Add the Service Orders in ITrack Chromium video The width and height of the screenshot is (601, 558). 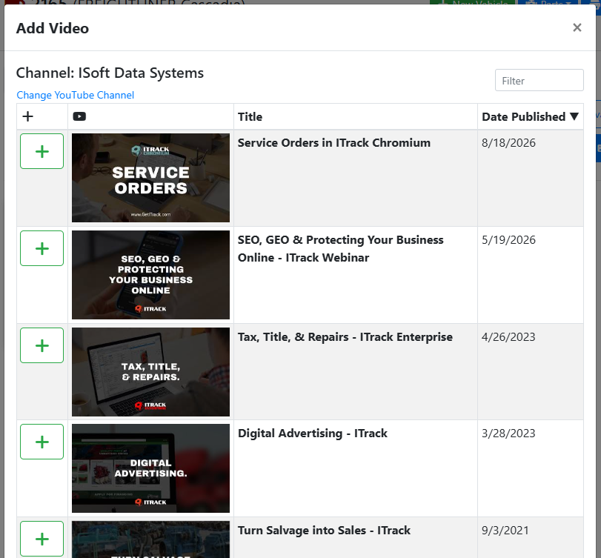pos(41,151)
